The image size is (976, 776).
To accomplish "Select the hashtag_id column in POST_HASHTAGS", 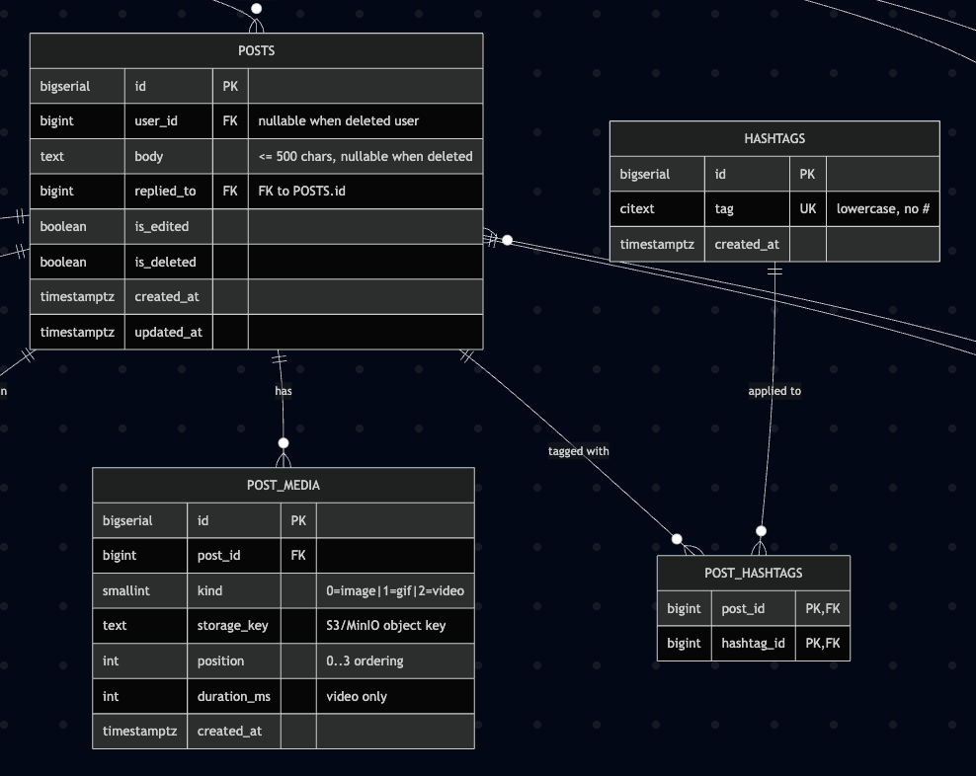I will point(753,643).
